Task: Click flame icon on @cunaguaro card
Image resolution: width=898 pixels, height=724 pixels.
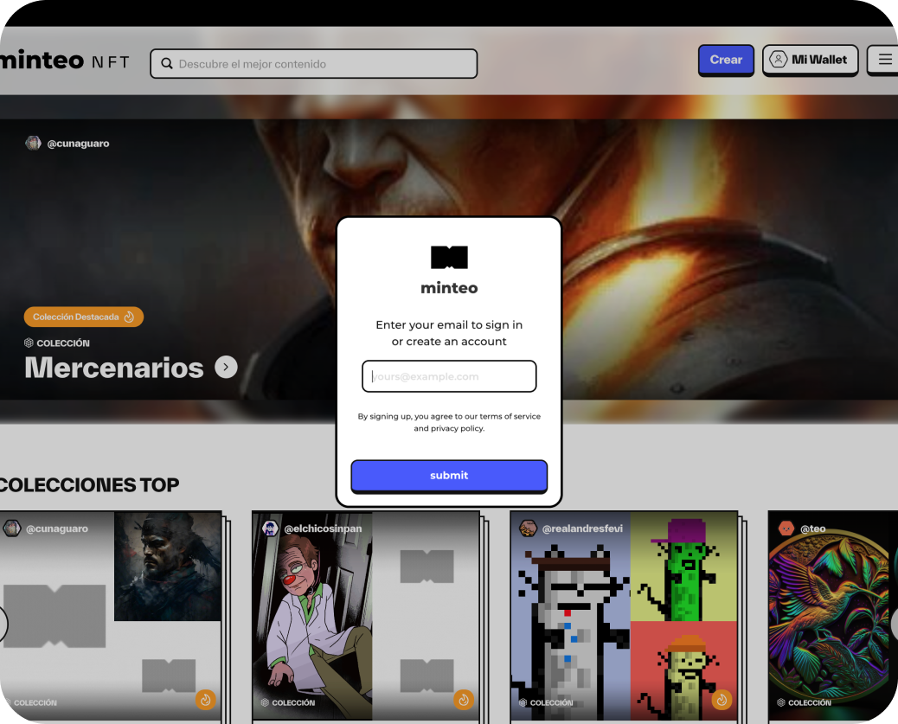Action: tap(206, 700)
